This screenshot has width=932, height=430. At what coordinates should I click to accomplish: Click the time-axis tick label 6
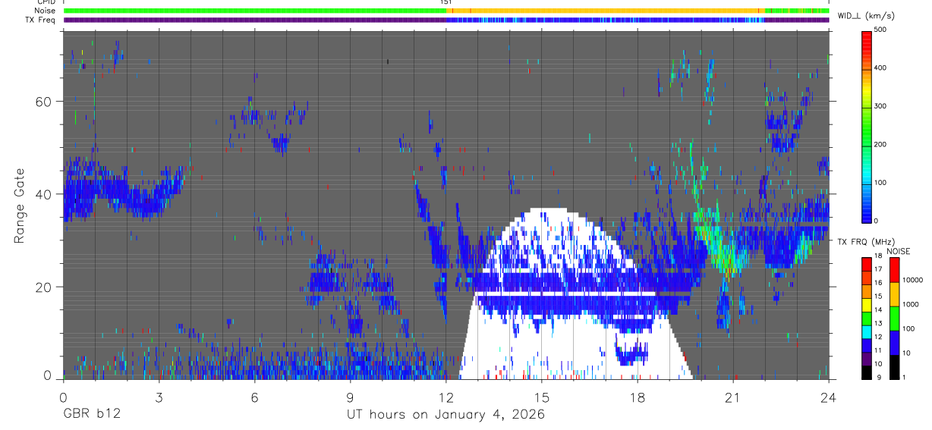click(254, 397)
